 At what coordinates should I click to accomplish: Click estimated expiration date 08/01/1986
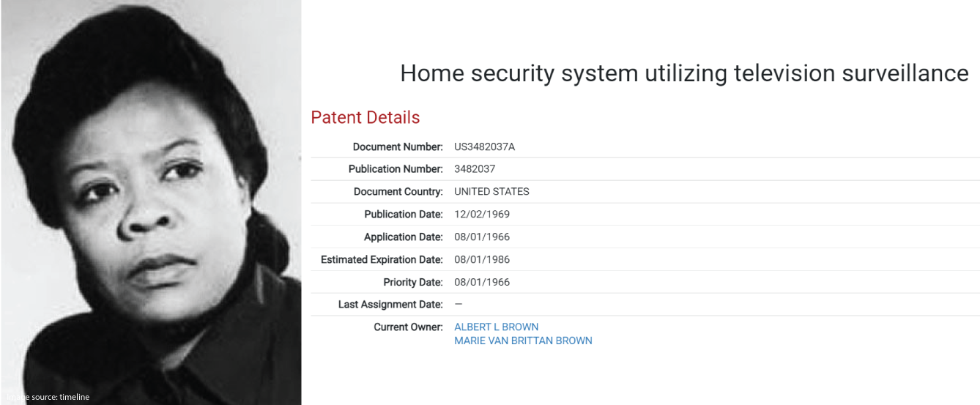482,260
